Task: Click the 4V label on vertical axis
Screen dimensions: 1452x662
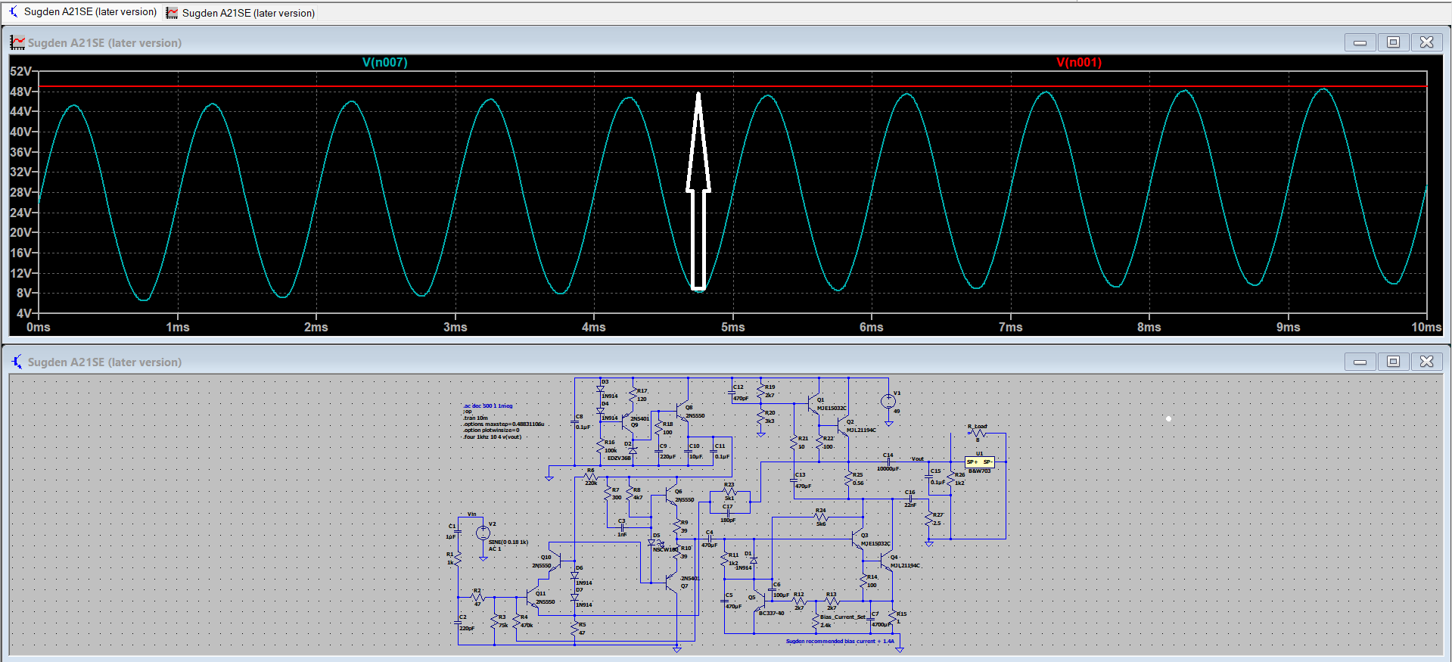Action: click(x=24, y=313)
